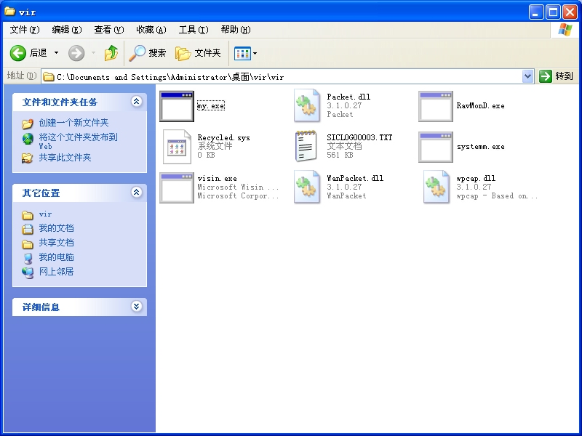Select the my.exe file icon

tap(177, 106)
